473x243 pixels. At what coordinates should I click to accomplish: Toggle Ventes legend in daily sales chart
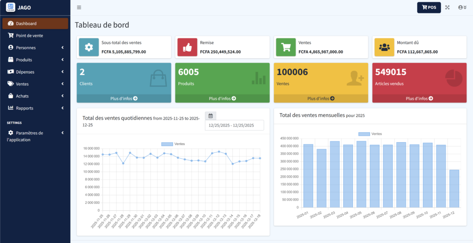[x=173, y=144]
